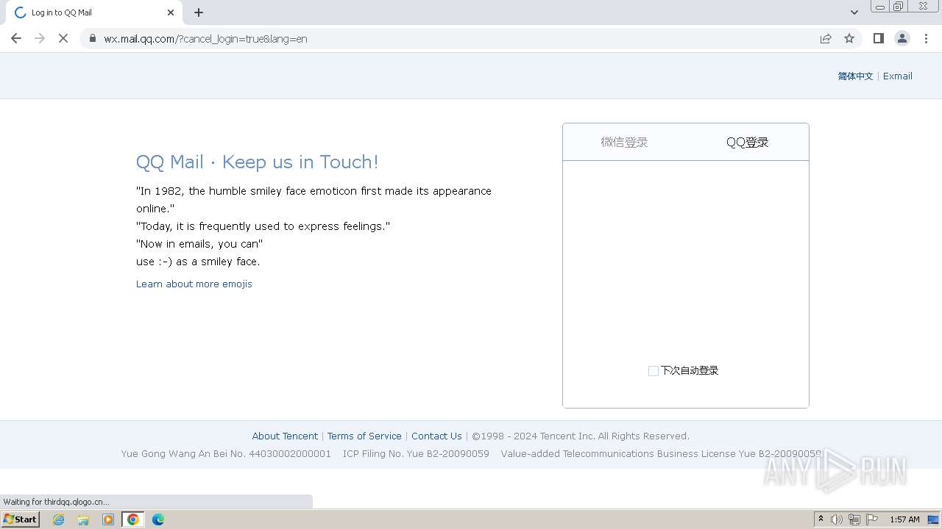The height and width of the screenshot is (529, 942).
Task: Select the Log in to QQ Mail tab
Action: (x=94, y=12)
